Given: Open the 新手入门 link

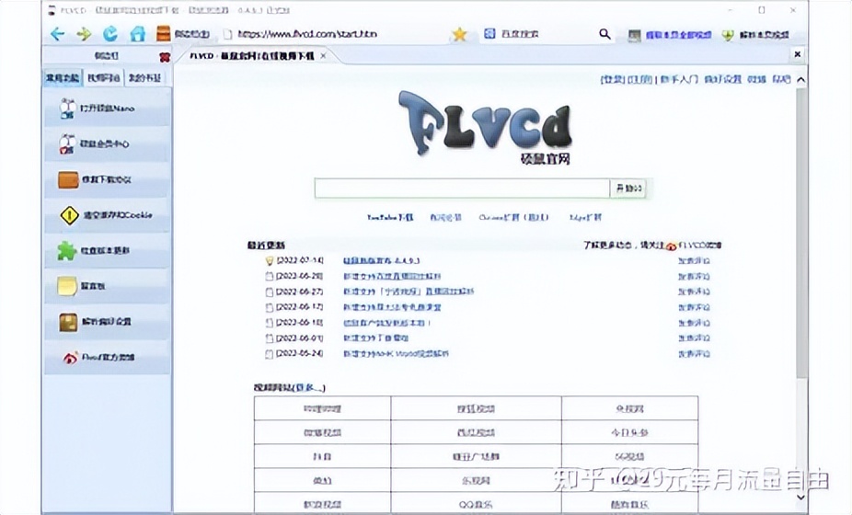Looking at the screenshot, I should click(679, 79).
